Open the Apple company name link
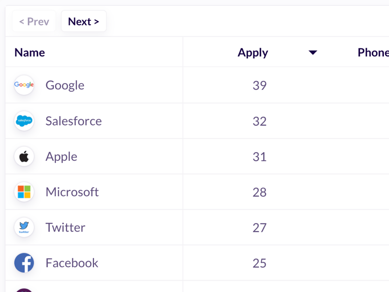 tap(61, 157)
